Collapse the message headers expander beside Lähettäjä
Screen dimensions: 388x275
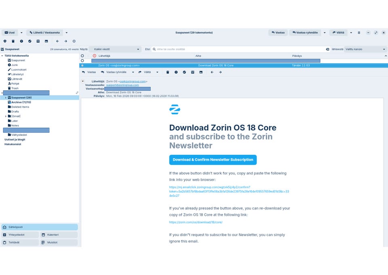pos(83,81)
